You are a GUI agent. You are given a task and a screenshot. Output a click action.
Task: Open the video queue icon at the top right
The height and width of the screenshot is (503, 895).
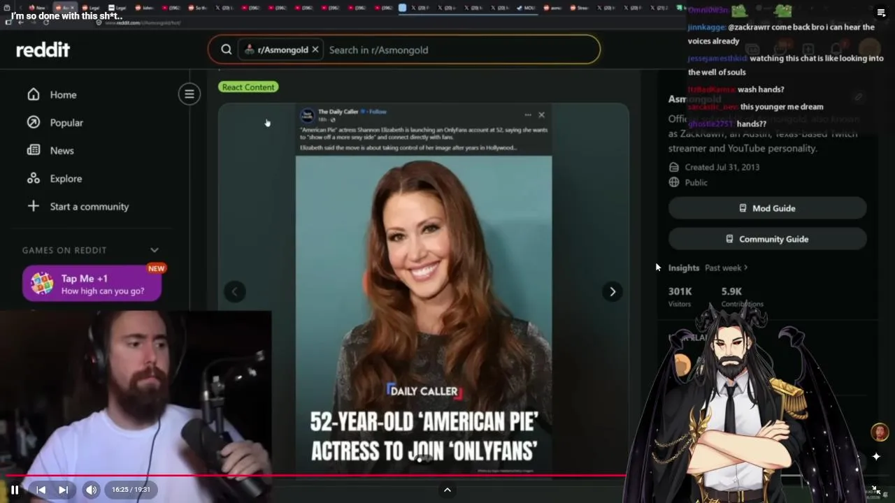(x=881, y=13)
